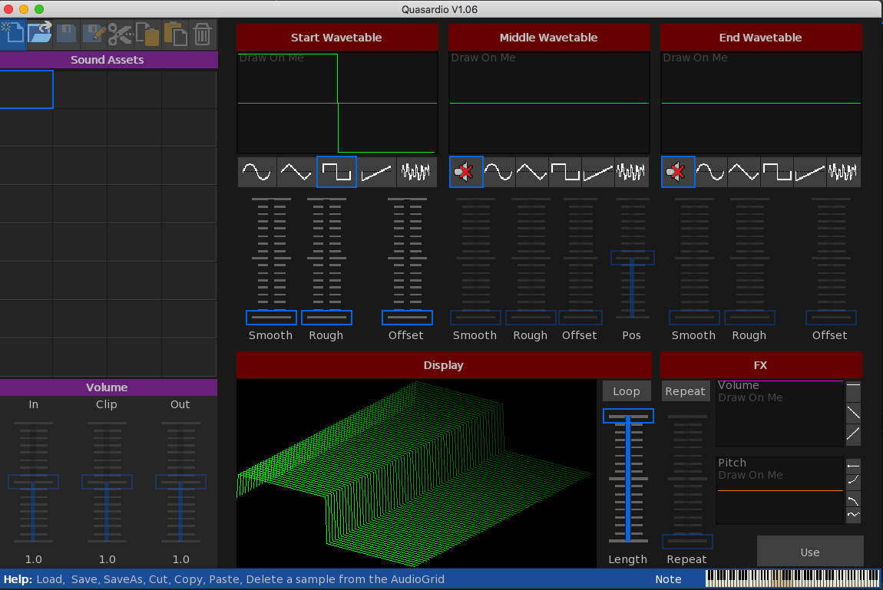Toggle the Middle Wavetable mute icon
Screen dimensions: 883x590
(466, 173)
